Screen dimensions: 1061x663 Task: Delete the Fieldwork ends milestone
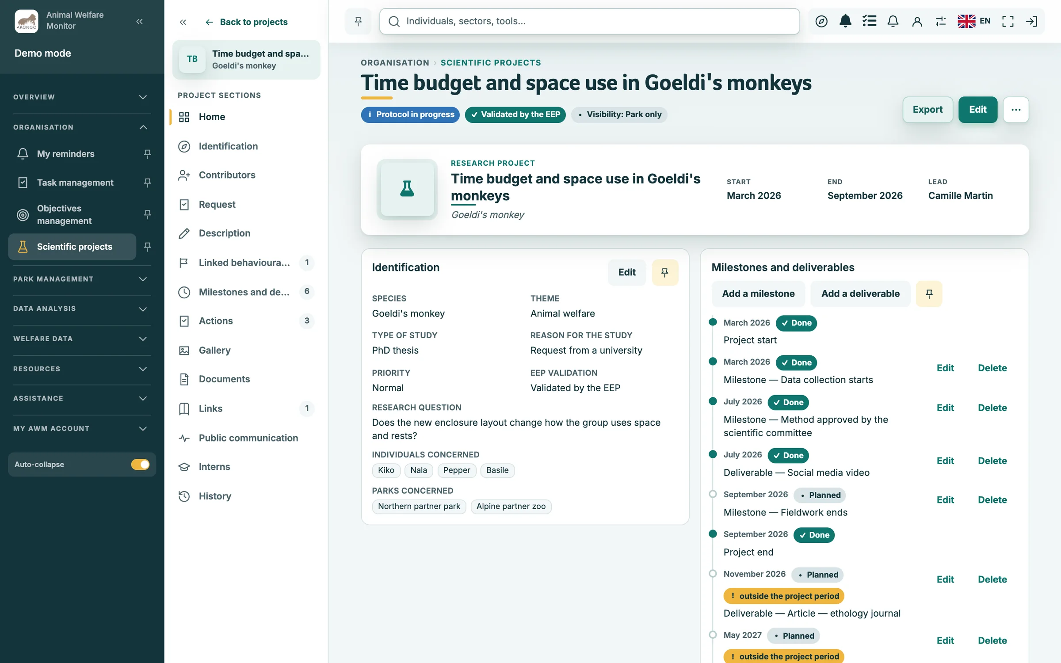click(992, 500)
